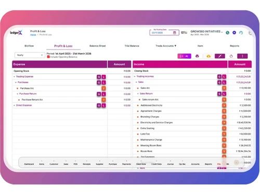Open Customer in bottom navigation
This screenshot has width=260, height=195.
[54, 164]
